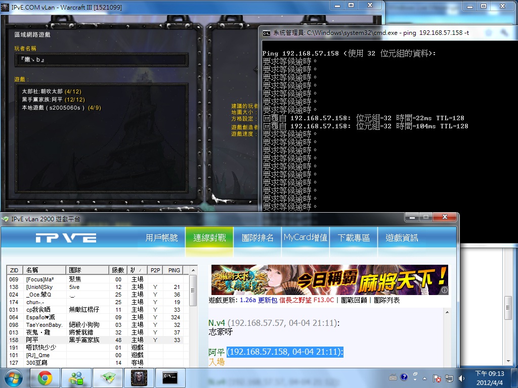Click the player name input field
Screen dimensions: 518x388
pyautogui.click(x=101, y=60)
